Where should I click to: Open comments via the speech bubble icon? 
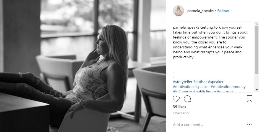[187, 99]
